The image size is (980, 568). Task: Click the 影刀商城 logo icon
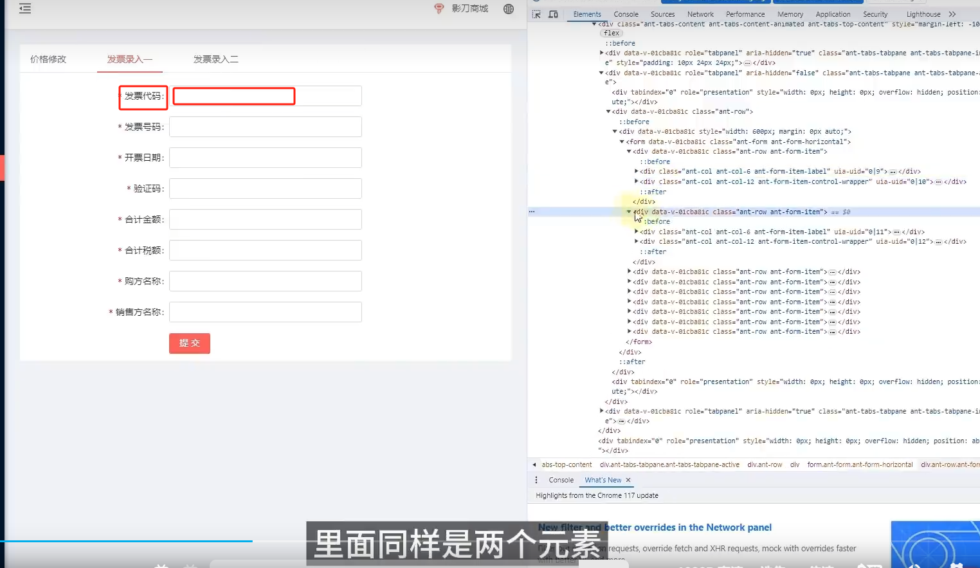click(439, 8)
